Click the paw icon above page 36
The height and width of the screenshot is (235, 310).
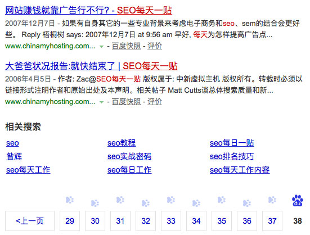(x=247, y=203)
